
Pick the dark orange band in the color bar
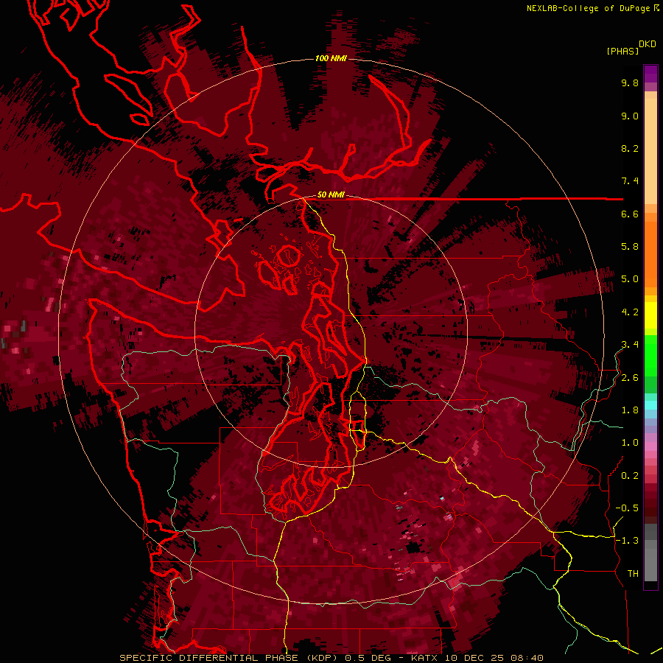pyautogui.click(x=650, y=253)
